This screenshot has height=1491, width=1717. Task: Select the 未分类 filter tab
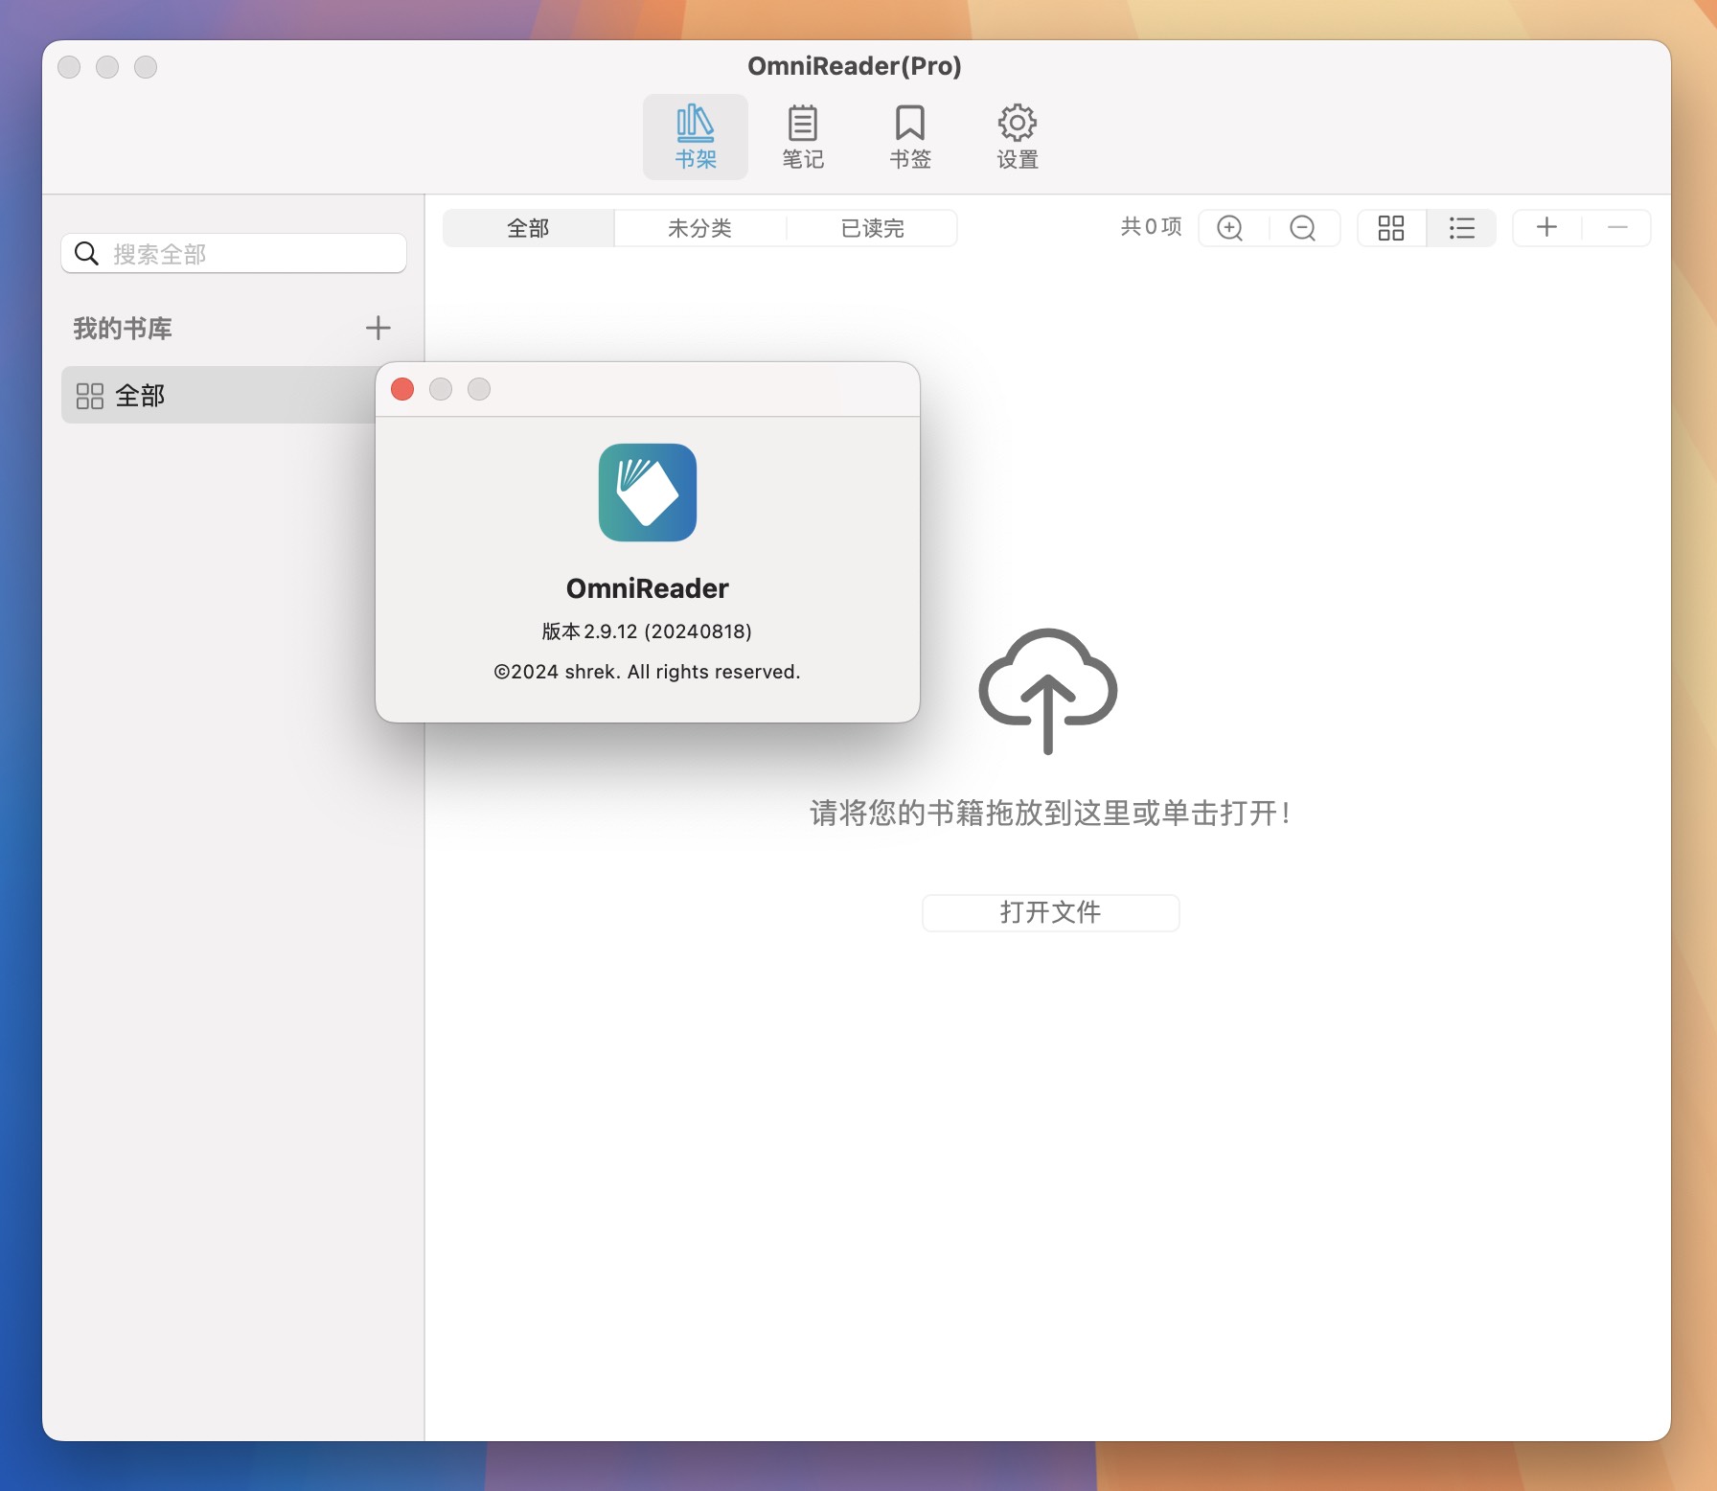(x=699, y=228)
